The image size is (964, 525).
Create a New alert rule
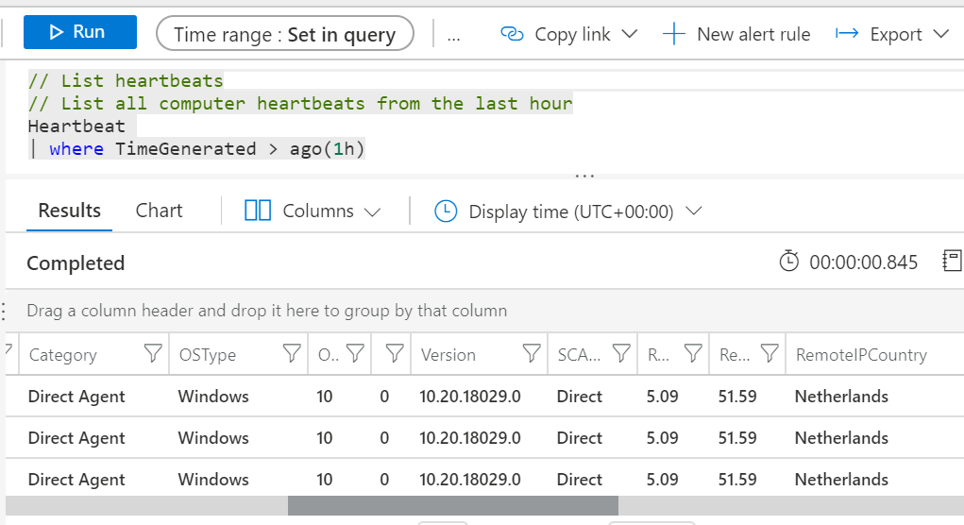736,34
